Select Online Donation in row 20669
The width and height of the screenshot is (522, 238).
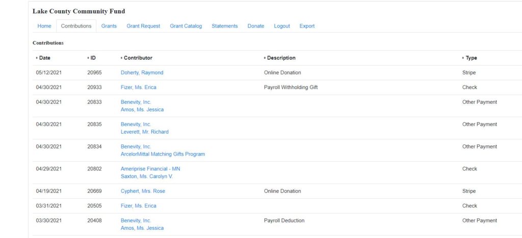point(282,191)
